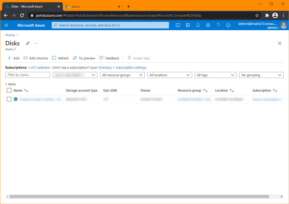
Task: Click the scrollbar left arrow
Action: [x=7, y=197]
